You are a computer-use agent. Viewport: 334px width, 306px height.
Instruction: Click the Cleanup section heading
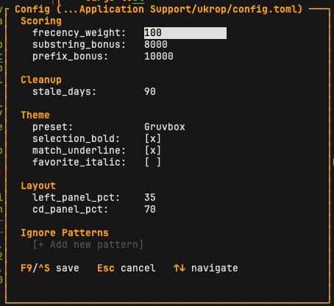tap(41, 80)
